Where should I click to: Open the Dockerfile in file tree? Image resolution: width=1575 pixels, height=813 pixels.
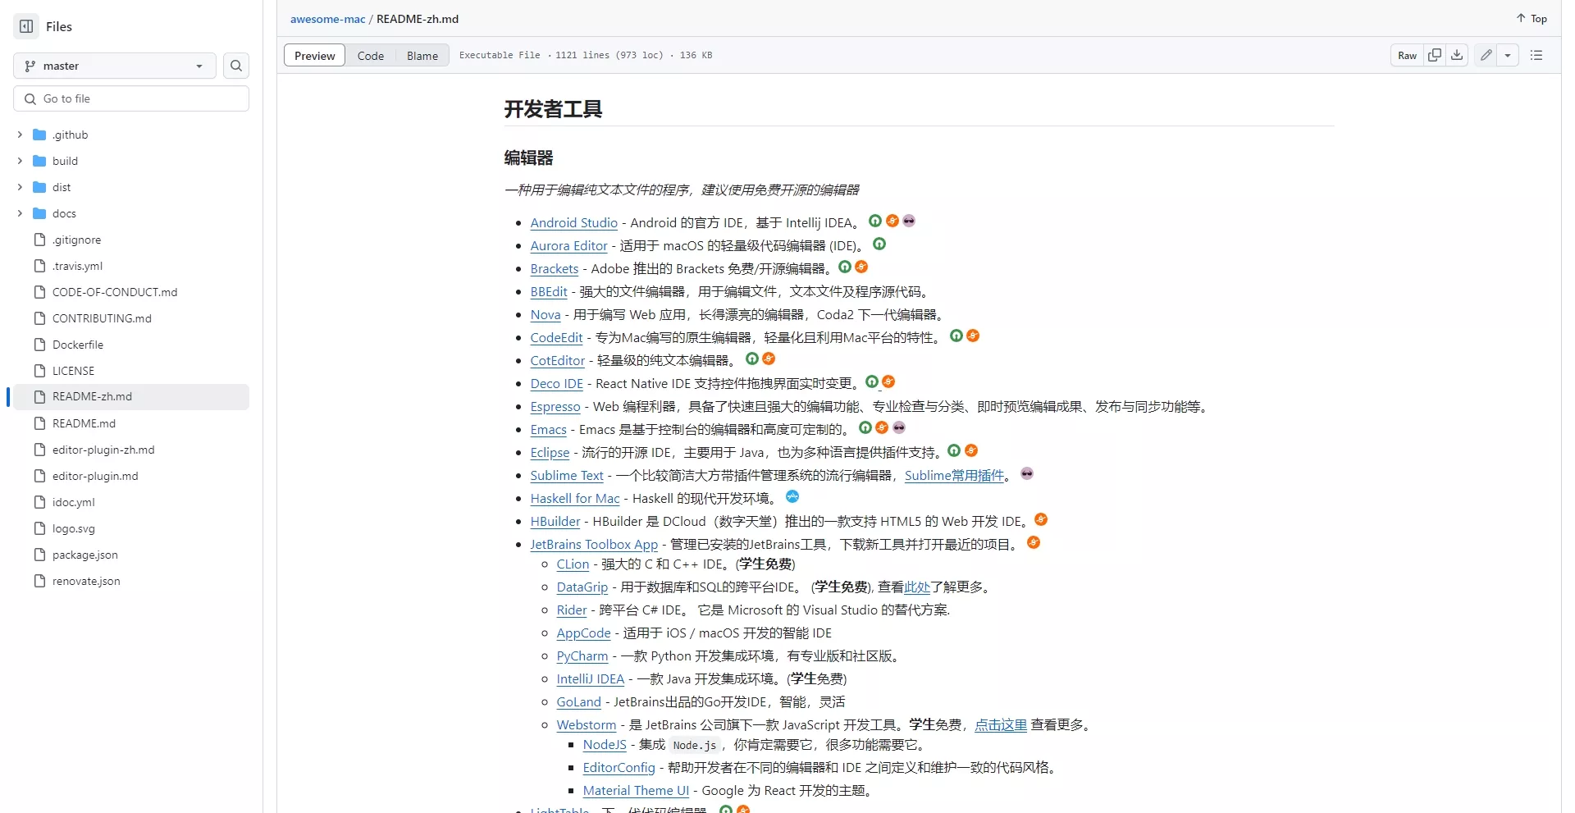tap(78, 345)
